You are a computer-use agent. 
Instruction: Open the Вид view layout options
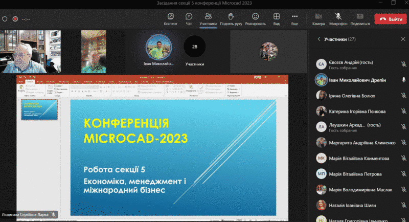(x=276, y=19)
